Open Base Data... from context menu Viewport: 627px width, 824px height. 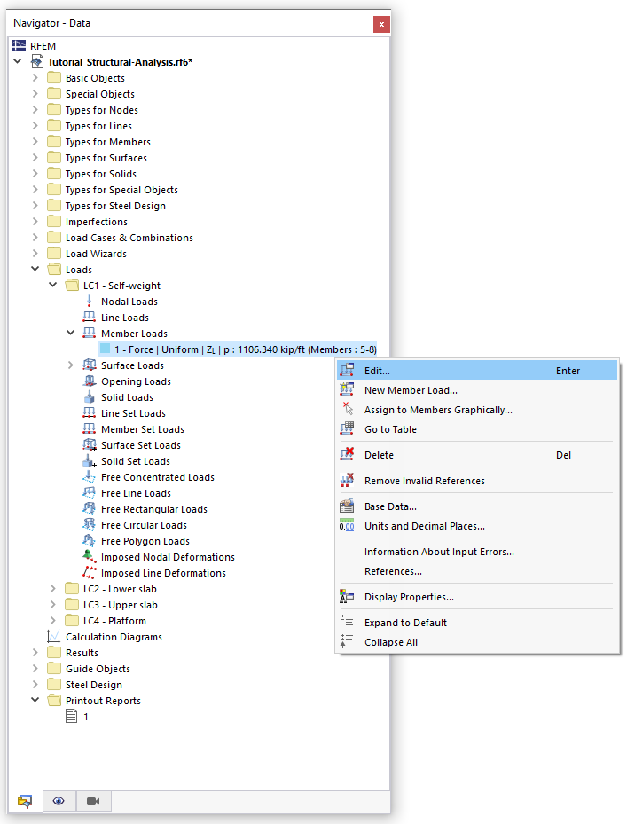tap(477, 506)
